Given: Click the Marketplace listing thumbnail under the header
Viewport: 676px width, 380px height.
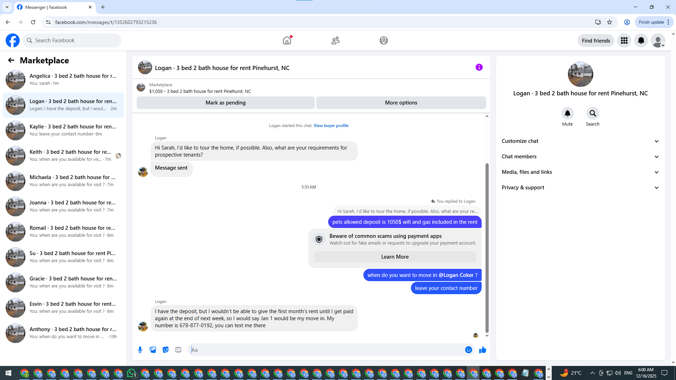Looking at the screenshot, I should 141,88.
